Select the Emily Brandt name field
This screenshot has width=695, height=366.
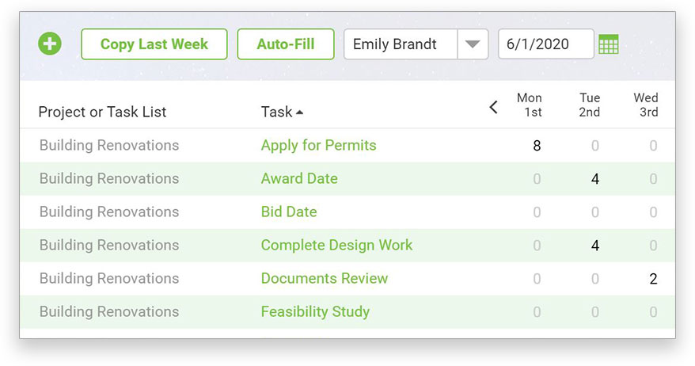[x=401, y=44]
